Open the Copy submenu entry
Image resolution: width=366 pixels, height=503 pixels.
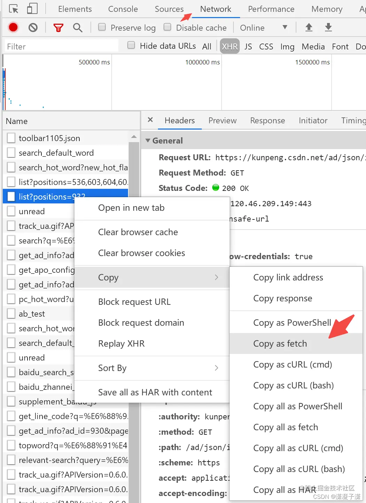click(x=152, y=277)
